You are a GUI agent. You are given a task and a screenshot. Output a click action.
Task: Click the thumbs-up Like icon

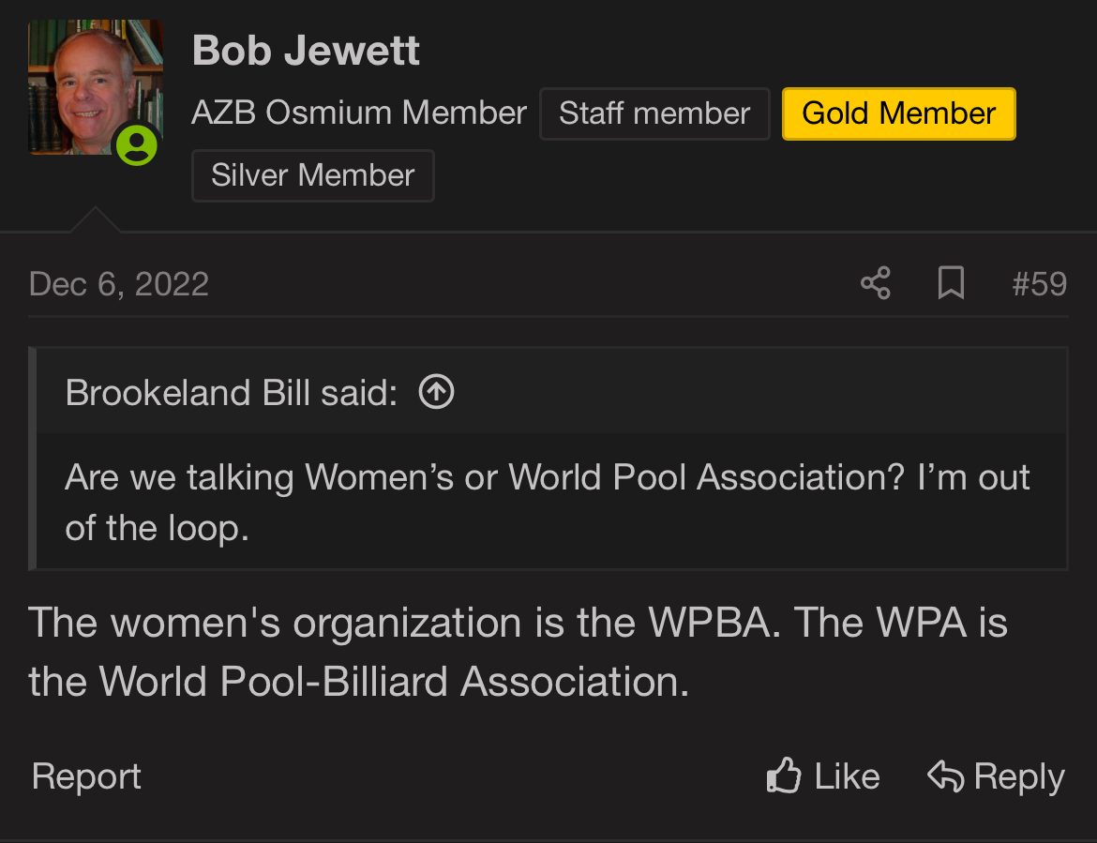point(784,775)
